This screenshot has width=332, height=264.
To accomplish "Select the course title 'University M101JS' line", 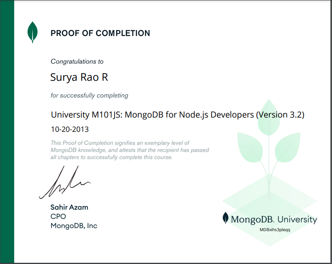I will (177, 115).
